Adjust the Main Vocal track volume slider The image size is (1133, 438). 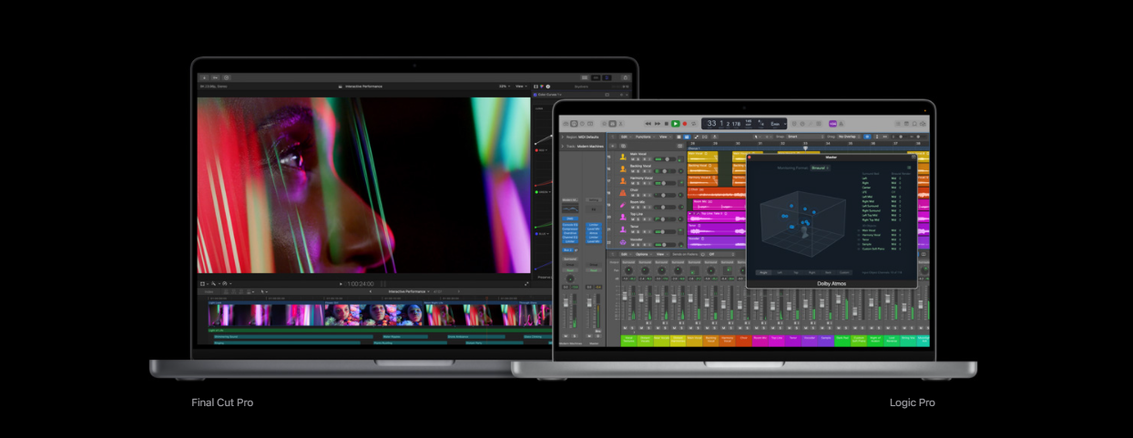(665, 159)
